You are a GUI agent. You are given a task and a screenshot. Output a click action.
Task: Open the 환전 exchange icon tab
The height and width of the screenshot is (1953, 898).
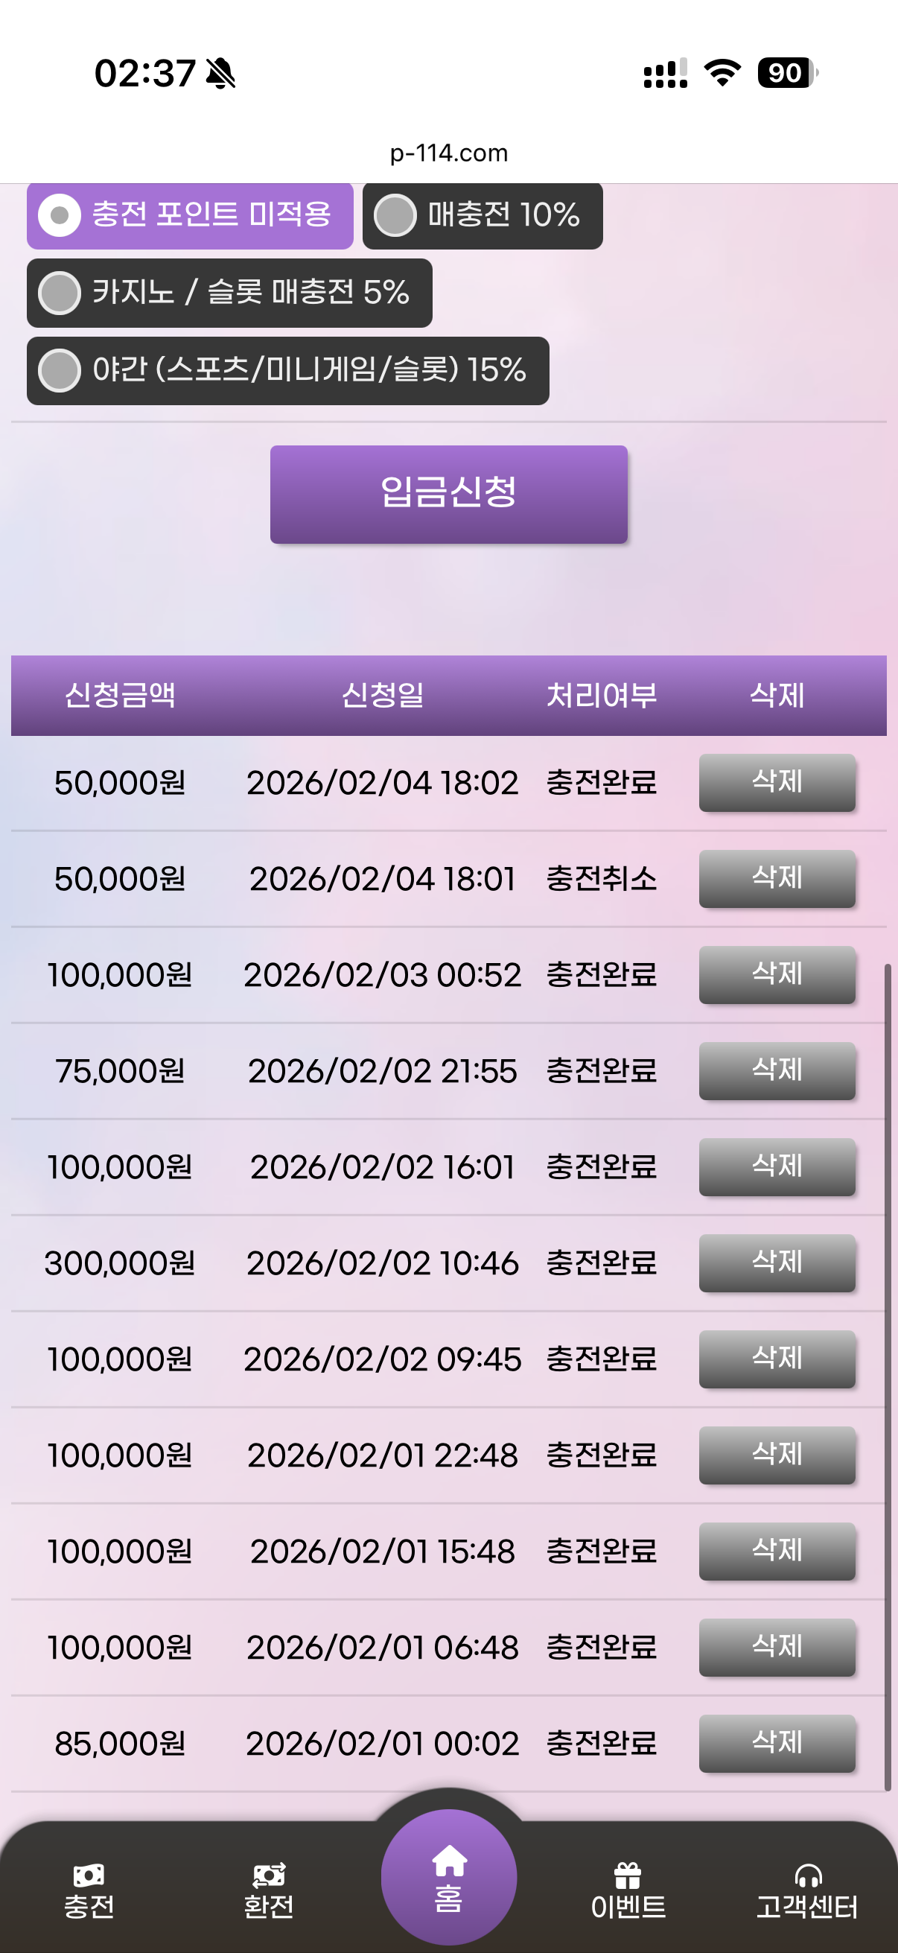pos(268,1875)
